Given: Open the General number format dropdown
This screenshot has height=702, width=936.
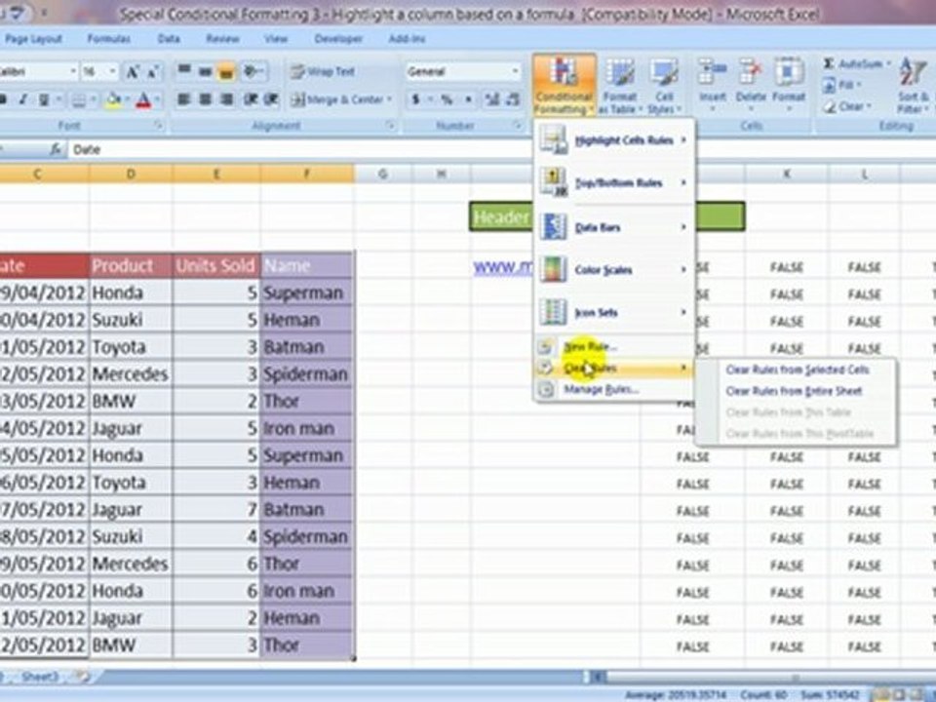Looking at the screenshot, I should (x=515, y=71).
